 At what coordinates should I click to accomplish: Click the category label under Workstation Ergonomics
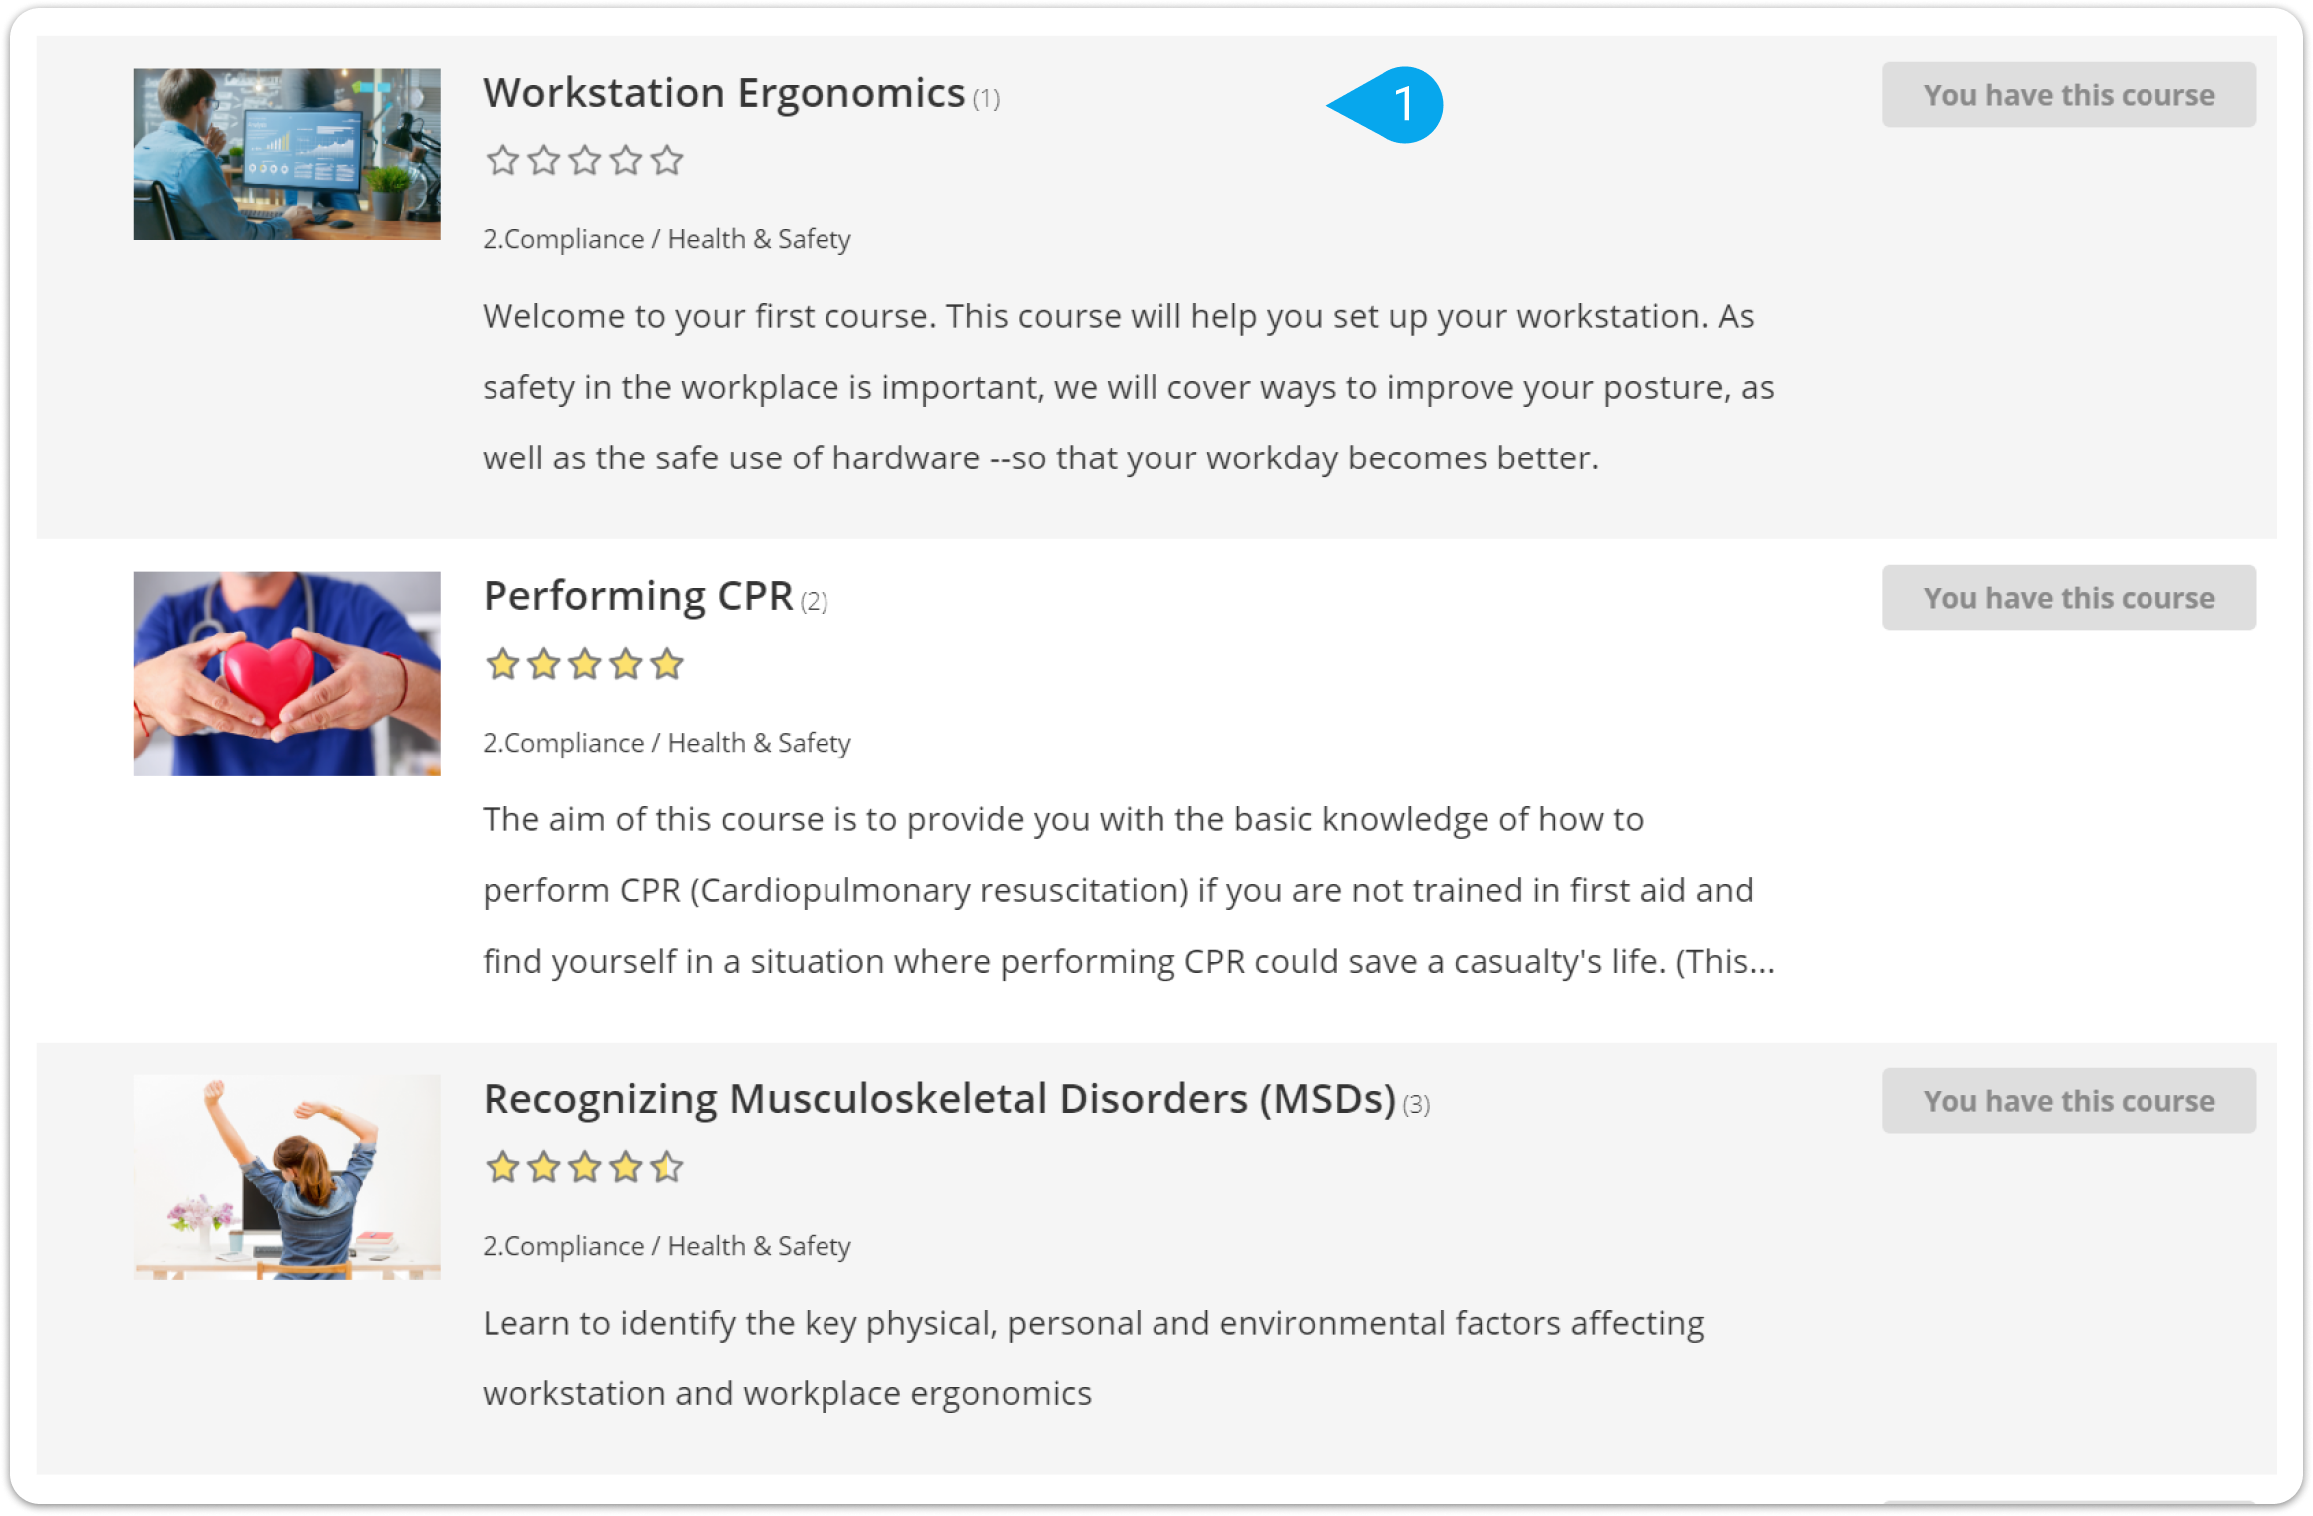[x=667, y=239]
